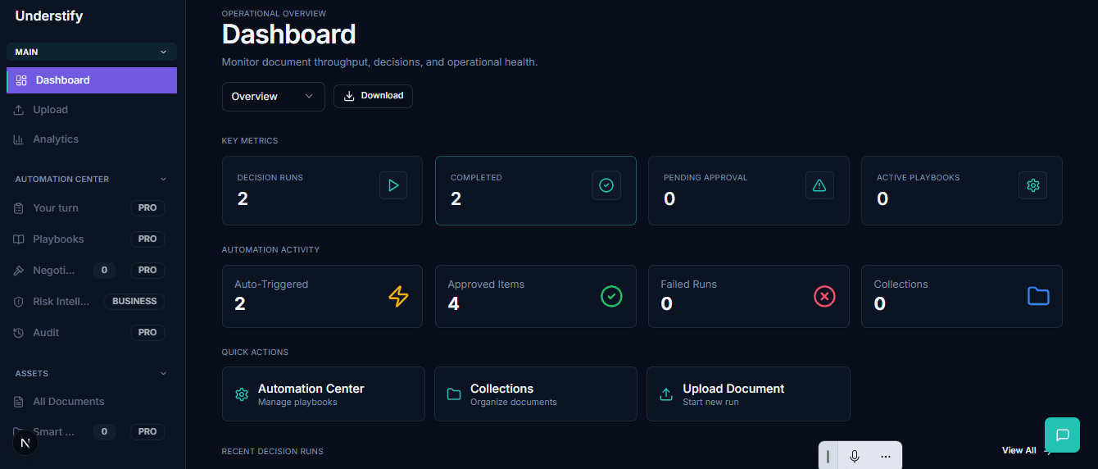
Task: Click the Active Playbooks label
Action: coord(918,178)
